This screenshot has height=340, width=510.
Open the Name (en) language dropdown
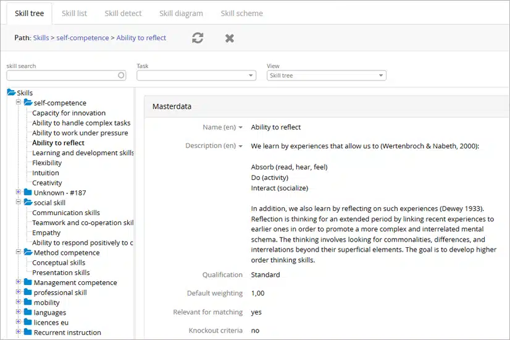coord(240,127)
